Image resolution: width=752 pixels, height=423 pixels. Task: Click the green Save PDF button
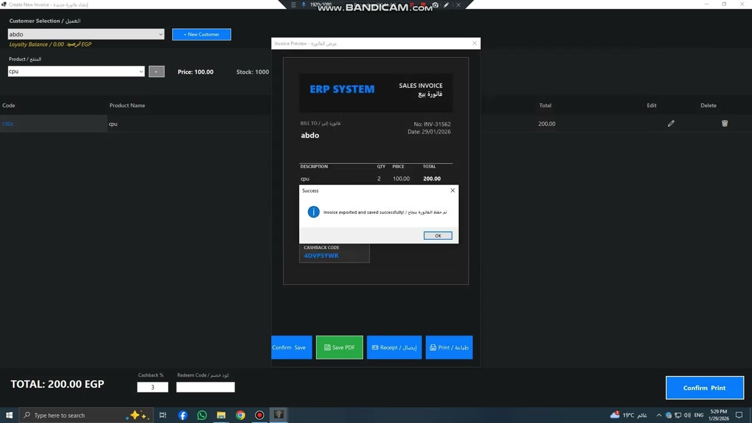340,347
